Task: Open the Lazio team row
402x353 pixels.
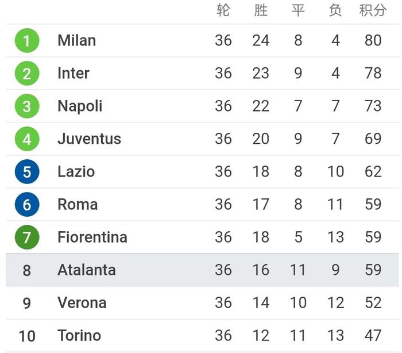Action: pyautogui.click(x=202, y=172)
